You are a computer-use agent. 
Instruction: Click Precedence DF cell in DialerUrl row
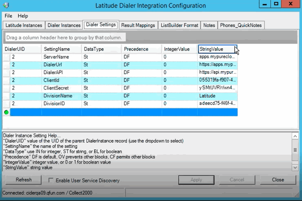point(142,65)
